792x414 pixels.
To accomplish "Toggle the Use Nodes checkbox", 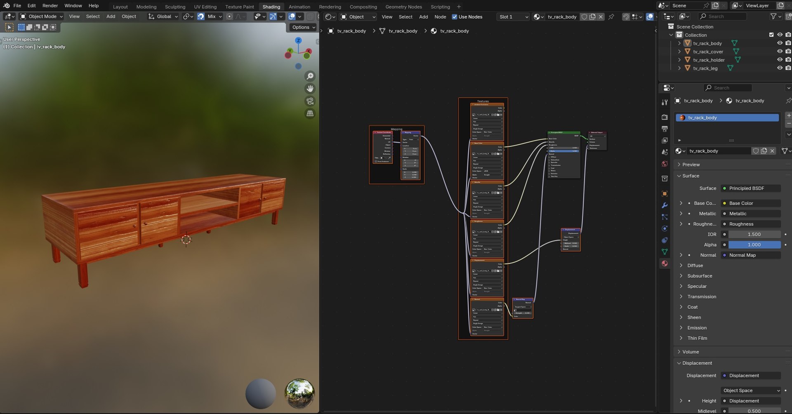I will [455, 17].
